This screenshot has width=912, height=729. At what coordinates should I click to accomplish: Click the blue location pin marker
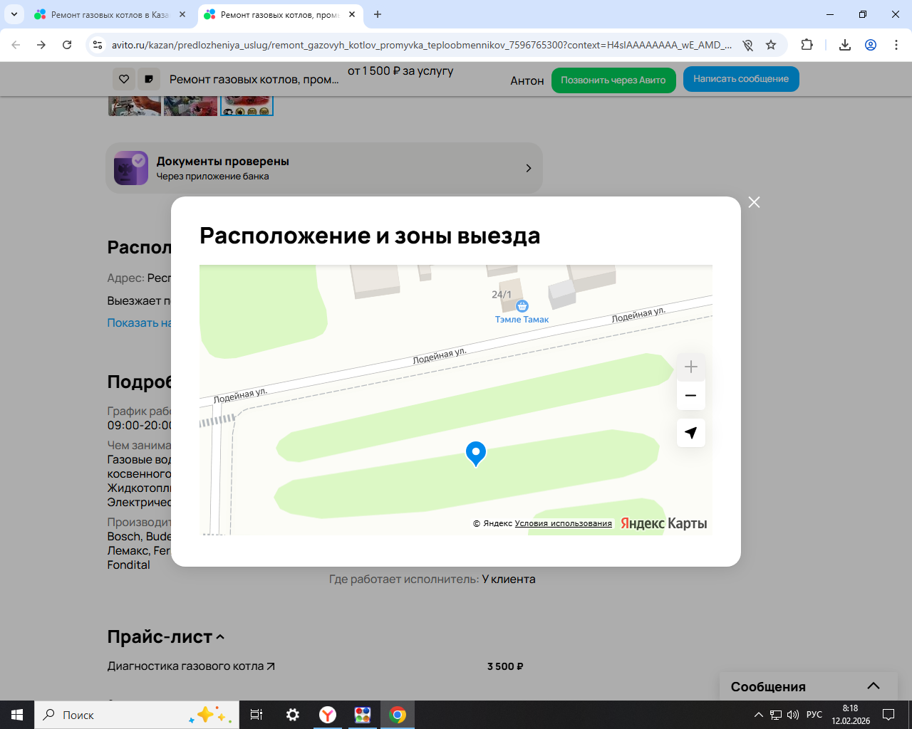pos(475,452)
